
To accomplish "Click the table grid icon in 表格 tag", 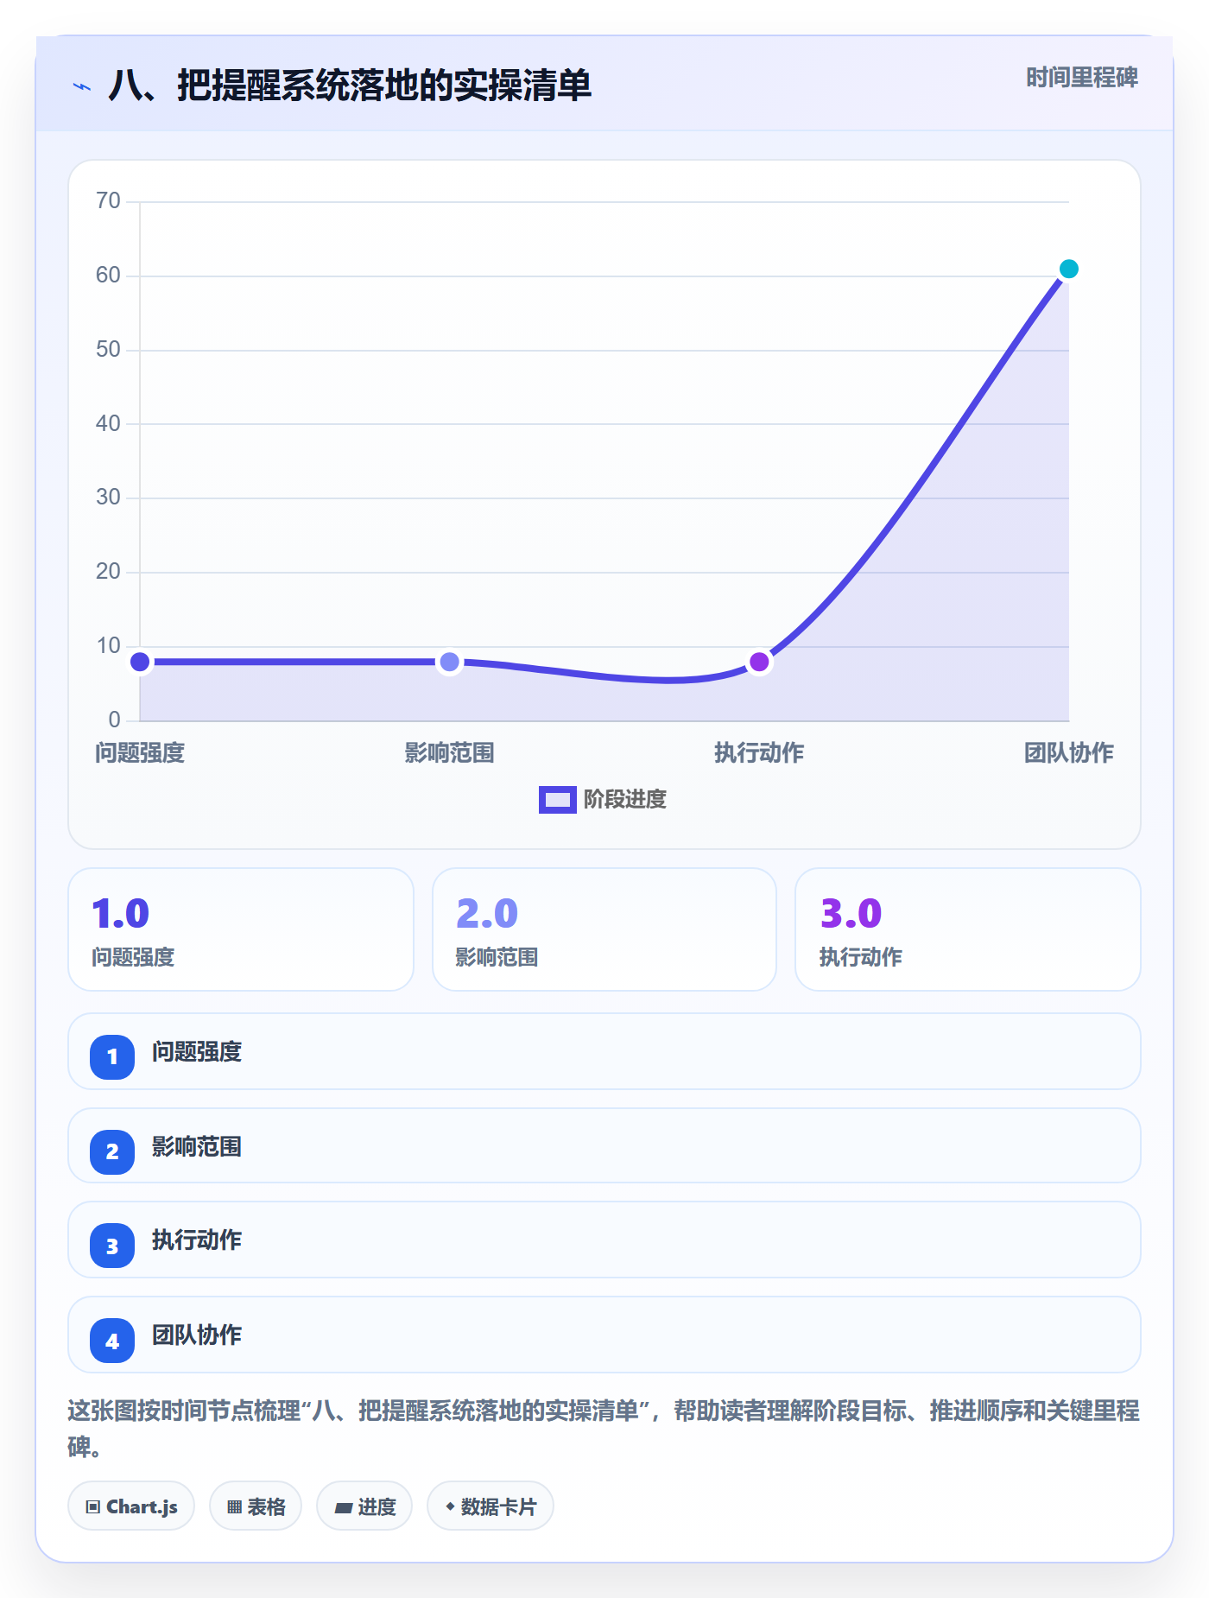I will point(234,1506).
